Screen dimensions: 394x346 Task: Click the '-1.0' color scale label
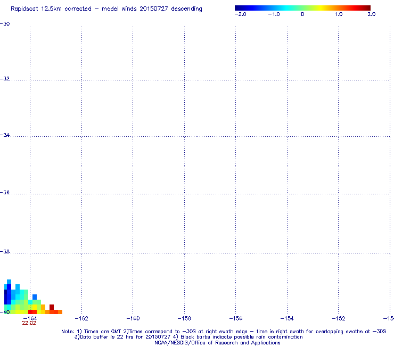(274, 14)
